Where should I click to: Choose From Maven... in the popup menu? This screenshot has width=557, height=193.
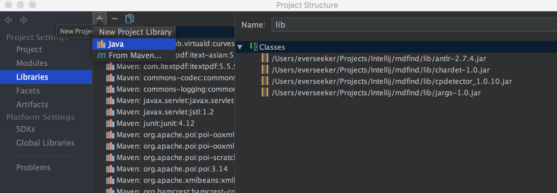click(134, 55)
